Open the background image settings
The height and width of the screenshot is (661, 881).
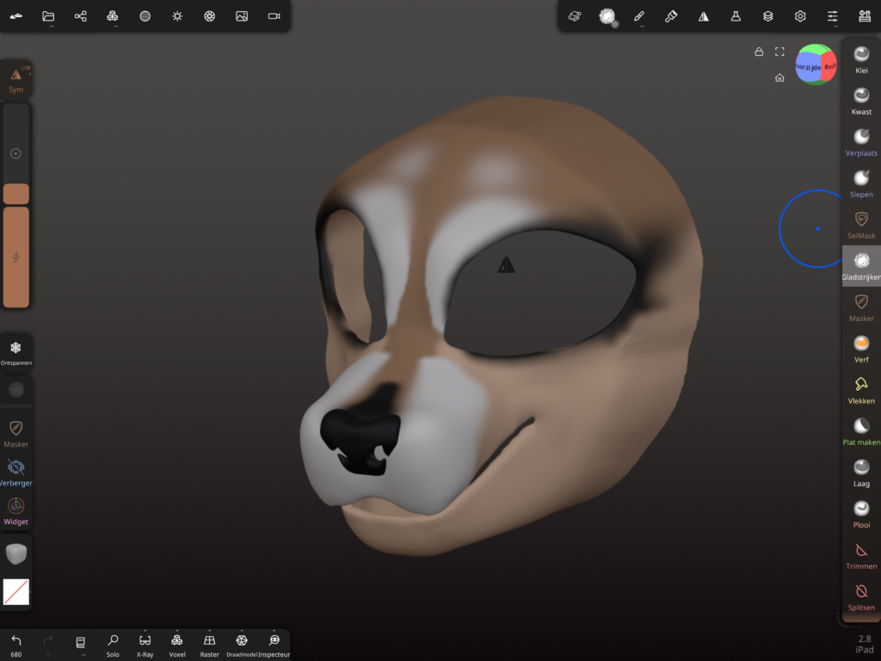coord(242,16)
